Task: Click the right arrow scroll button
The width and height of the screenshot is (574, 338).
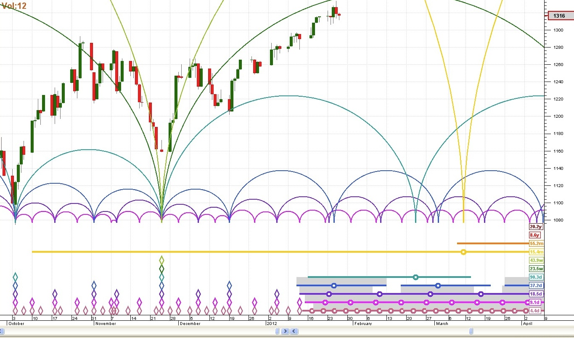Action: click(x=285, y=331)
